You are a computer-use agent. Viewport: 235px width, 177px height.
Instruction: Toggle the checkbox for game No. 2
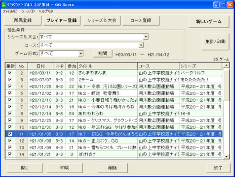point(10,73)
